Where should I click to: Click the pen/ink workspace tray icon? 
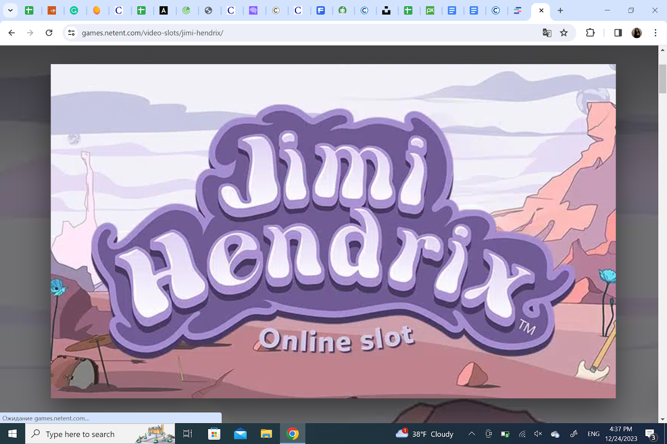(x=574, y=434)
